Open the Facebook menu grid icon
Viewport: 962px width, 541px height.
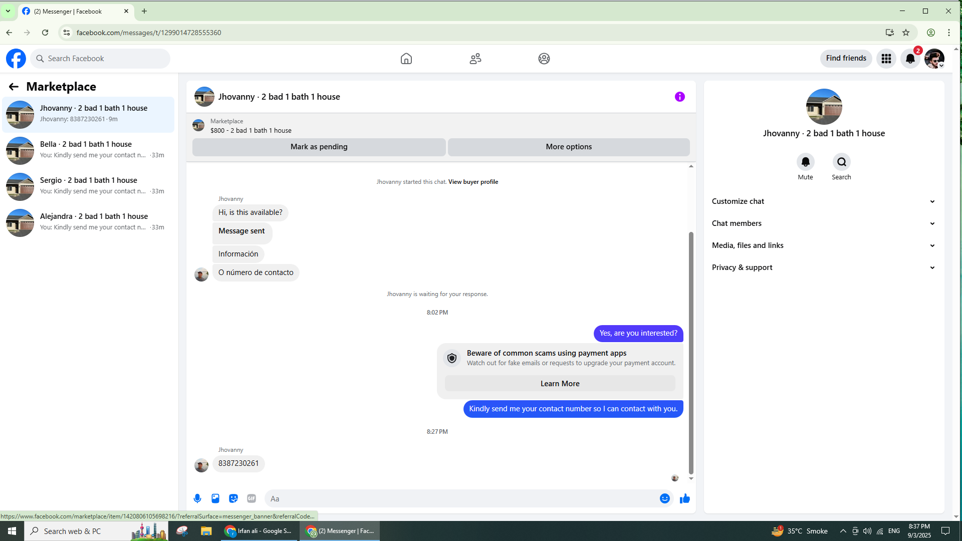pyautogui.click(x=886, y=59)
